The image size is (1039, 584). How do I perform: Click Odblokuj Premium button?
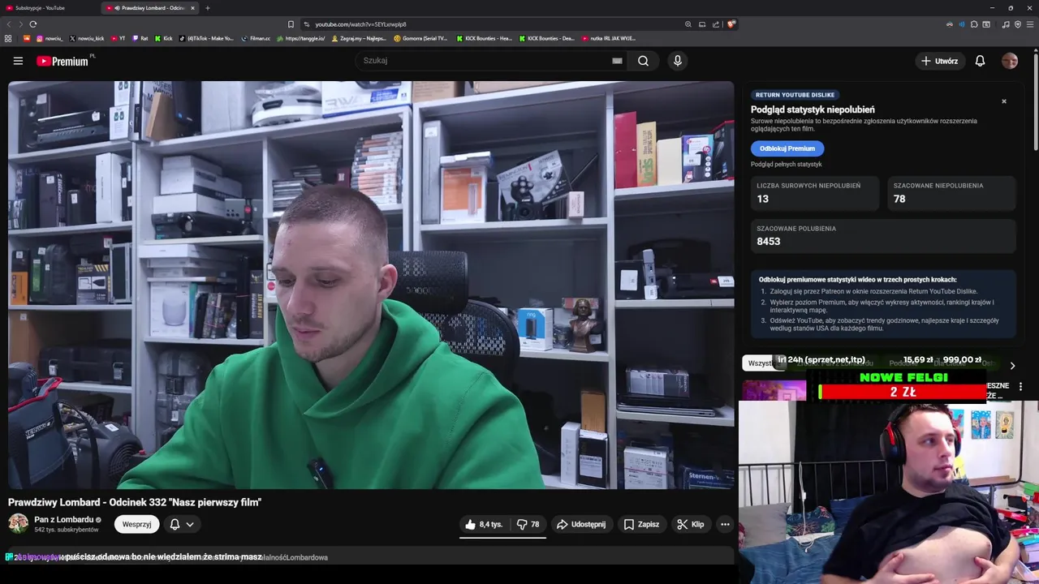[x=787, y=148]
